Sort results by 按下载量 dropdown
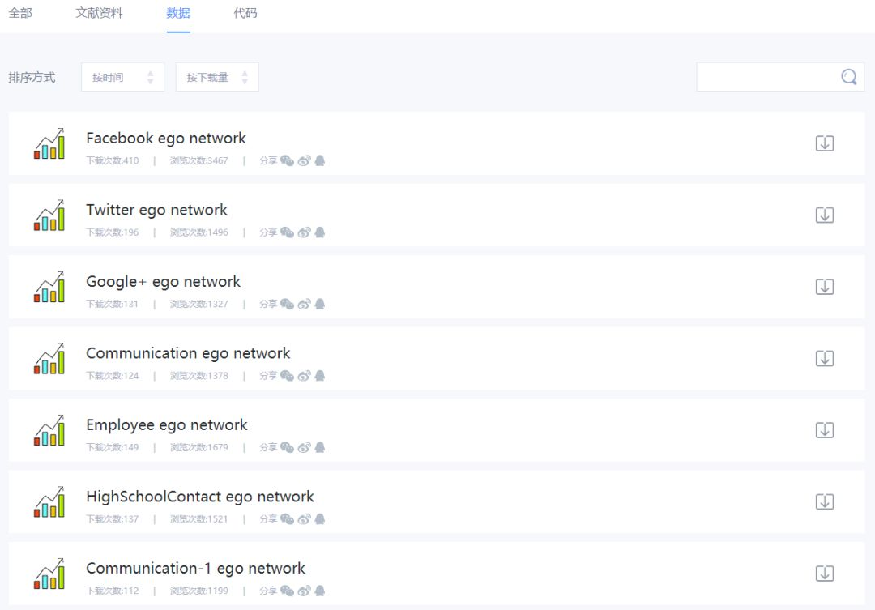This screenshot has width=875, height=610. click(x=217, y=77)
